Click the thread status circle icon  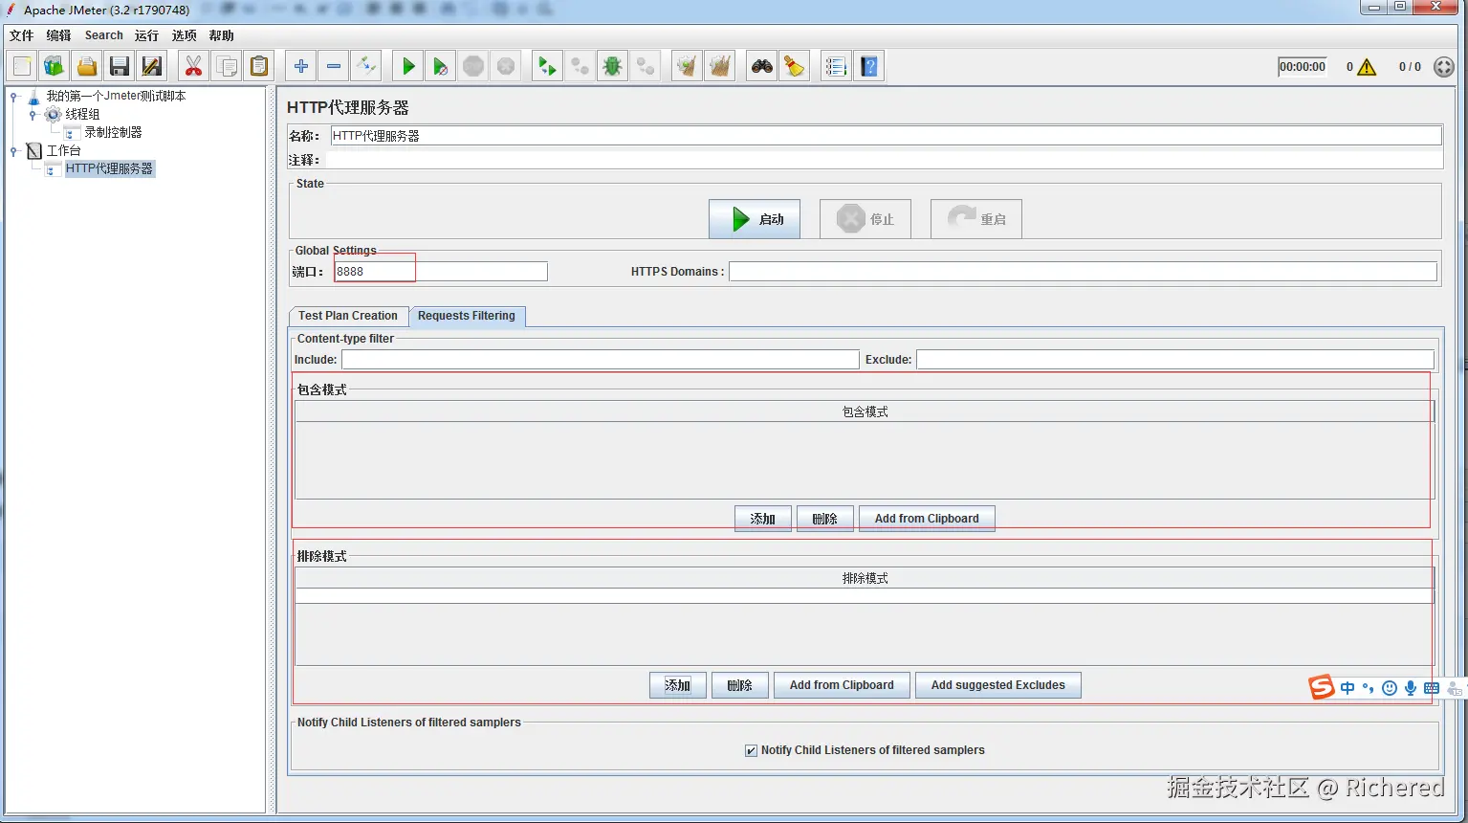(1444, 67)
